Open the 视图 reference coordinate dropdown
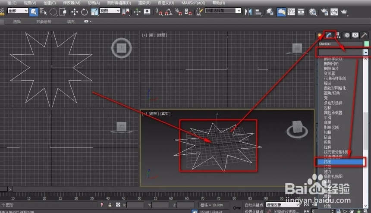The height and width of the screenshot is (213, 371). (110, 11)
